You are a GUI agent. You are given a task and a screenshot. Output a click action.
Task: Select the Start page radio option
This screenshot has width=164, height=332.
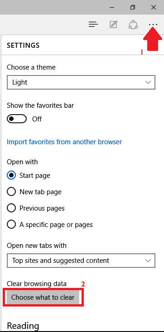(x=11, y=175)
